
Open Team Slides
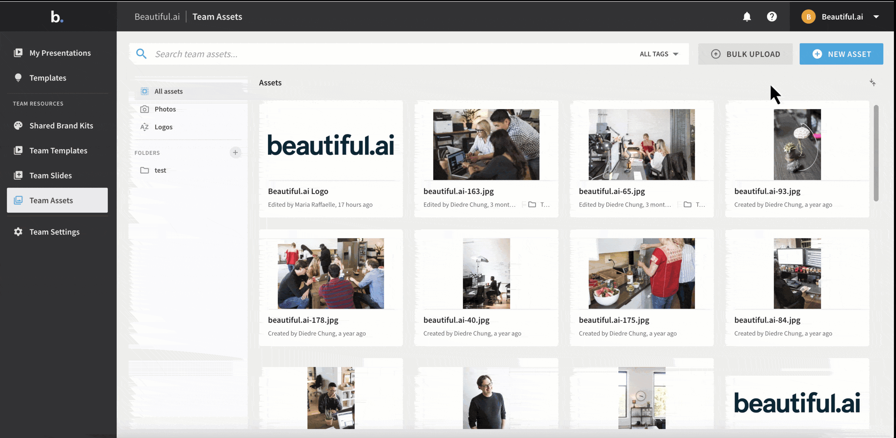pos(57,175)
